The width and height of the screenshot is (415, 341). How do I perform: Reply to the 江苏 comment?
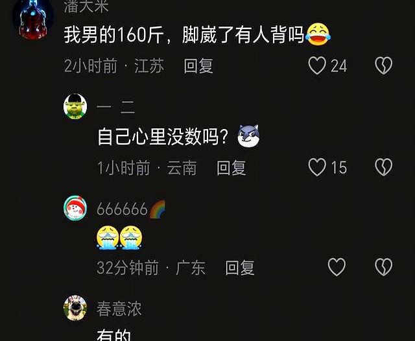click(198, 66)
